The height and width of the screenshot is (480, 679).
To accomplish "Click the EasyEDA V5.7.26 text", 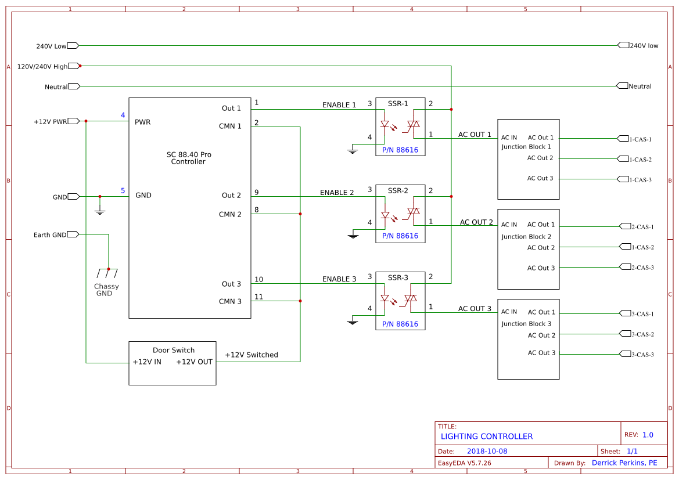I will [465, 463].
